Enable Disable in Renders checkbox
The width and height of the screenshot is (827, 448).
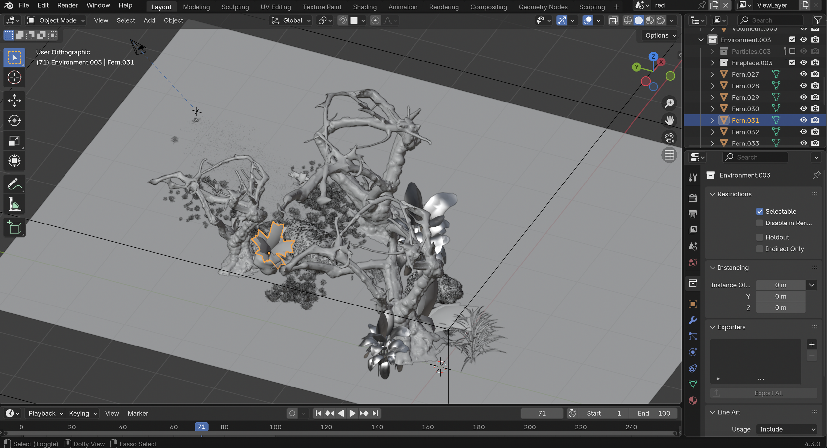[760, 223]
